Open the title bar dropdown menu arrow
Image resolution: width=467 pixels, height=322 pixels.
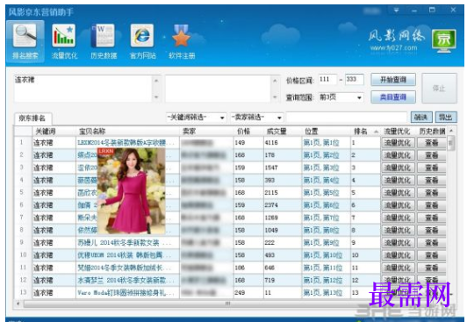396,11
